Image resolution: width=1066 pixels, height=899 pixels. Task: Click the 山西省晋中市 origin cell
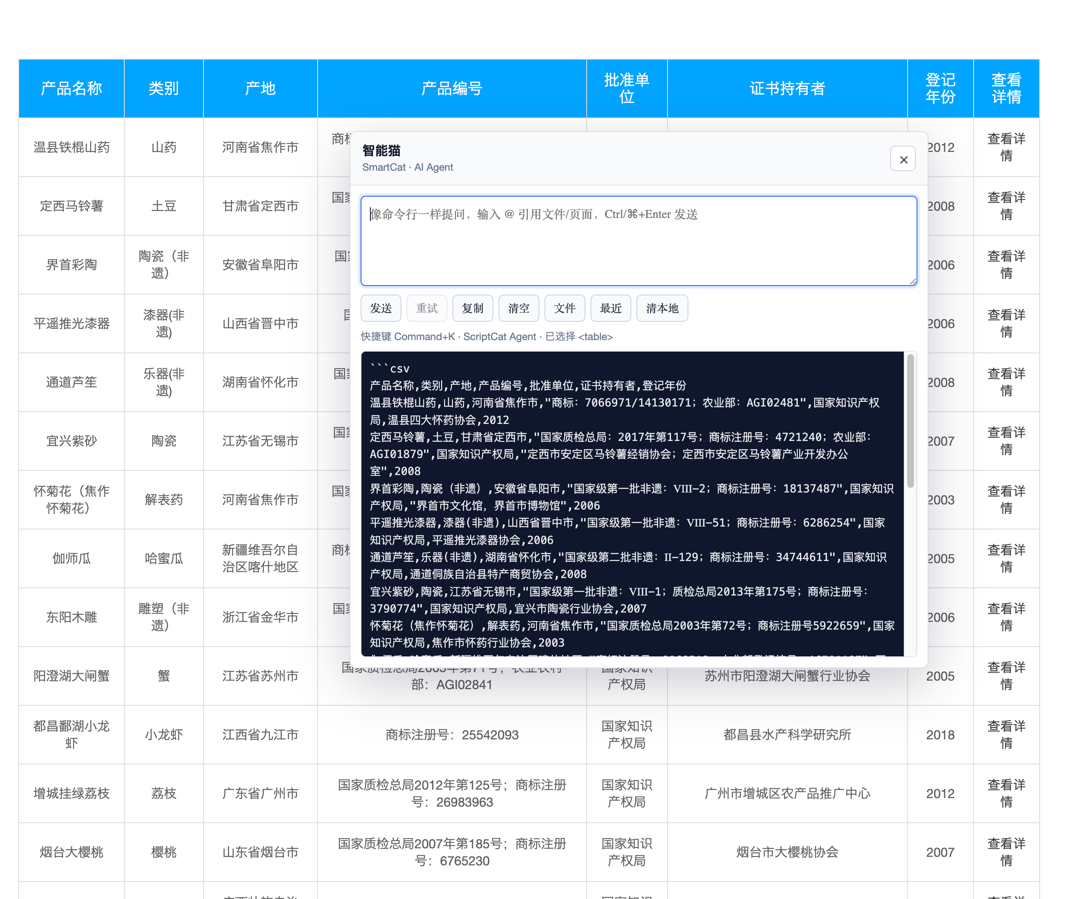point(261,324)
